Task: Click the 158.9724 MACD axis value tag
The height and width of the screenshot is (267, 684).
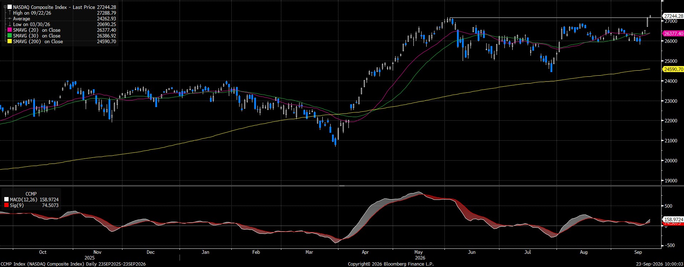Action: (673, 219)
